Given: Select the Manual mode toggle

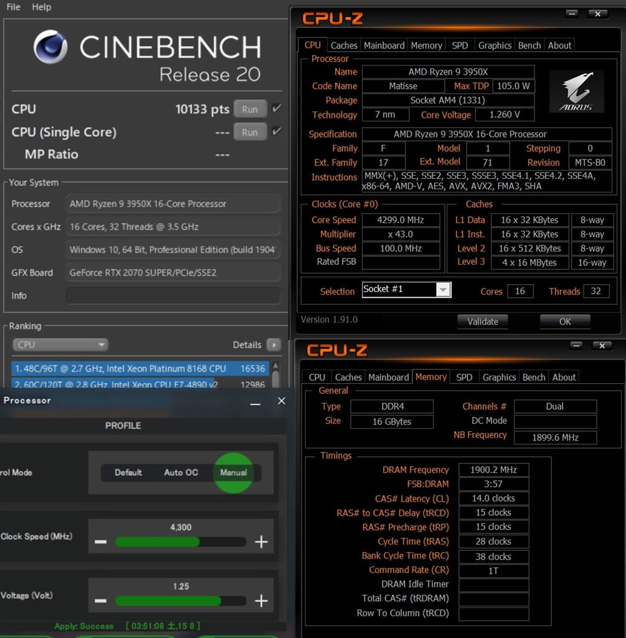Looking at the screenshot, I should [234, 472].
